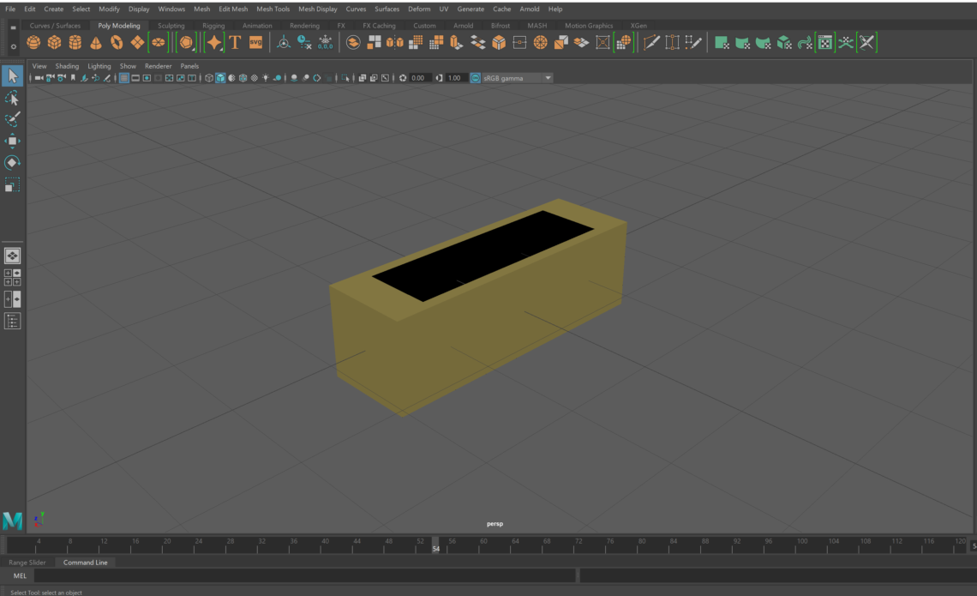Create a polygon torus from the shelf
Viewport: 977px width, 596px height.
[x=117, y=42]
